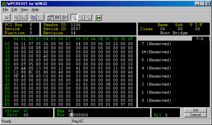The height and width of the screenshot is (125, 212).
Task: Click the Ready status bar text
Action: coord(7,121)
